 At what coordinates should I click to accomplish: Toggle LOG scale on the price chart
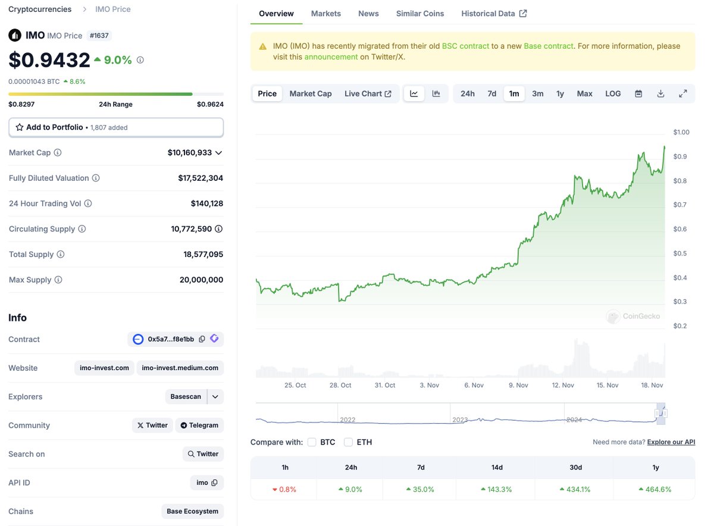[613, 93]
